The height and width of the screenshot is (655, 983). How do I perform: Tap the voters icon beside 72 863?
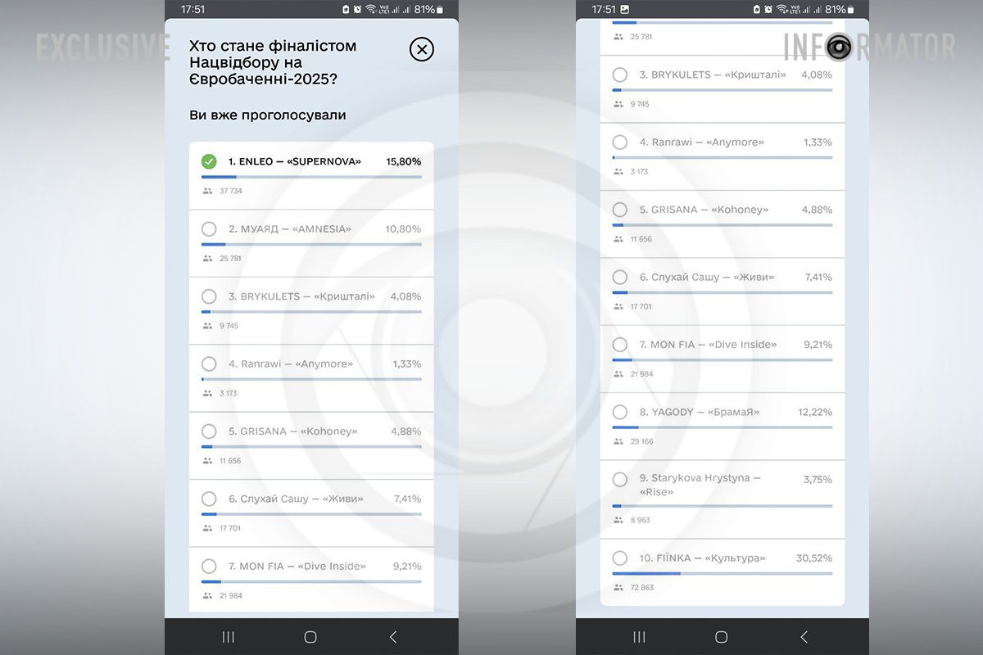[618, 588]
